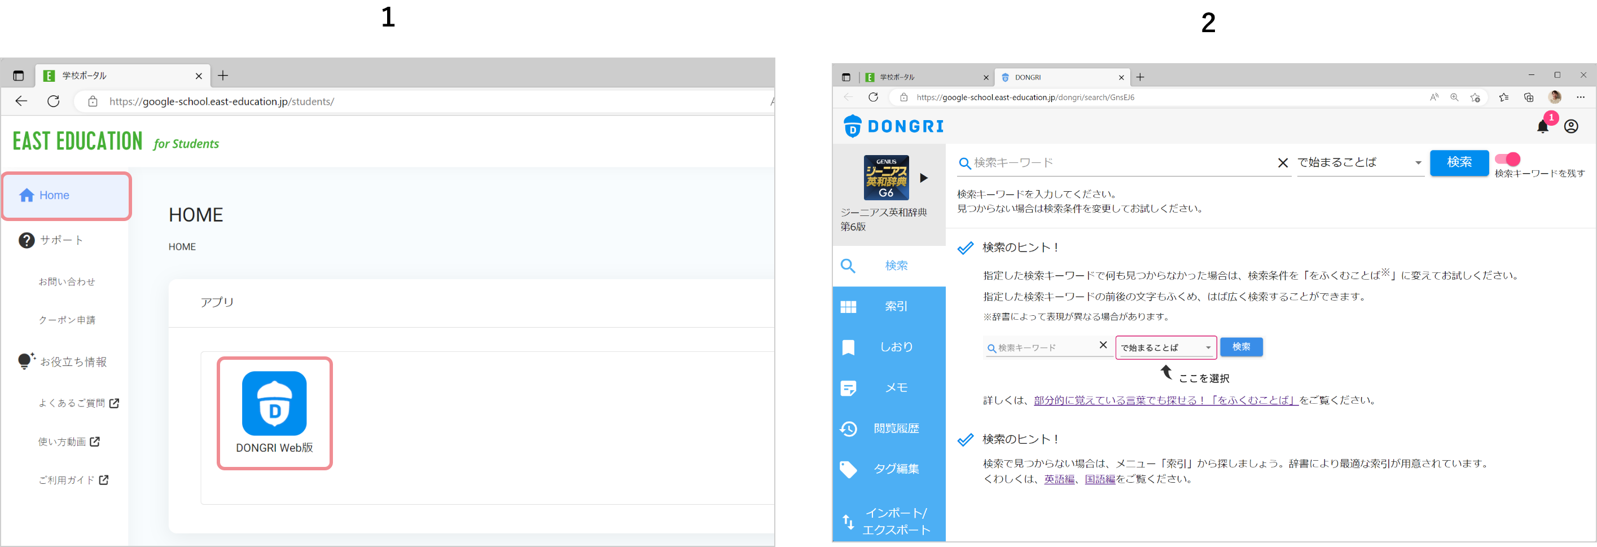The height and width of the screenshot is (547, 1597).
Task: Click the DONGRI logo
Action: 893,126
